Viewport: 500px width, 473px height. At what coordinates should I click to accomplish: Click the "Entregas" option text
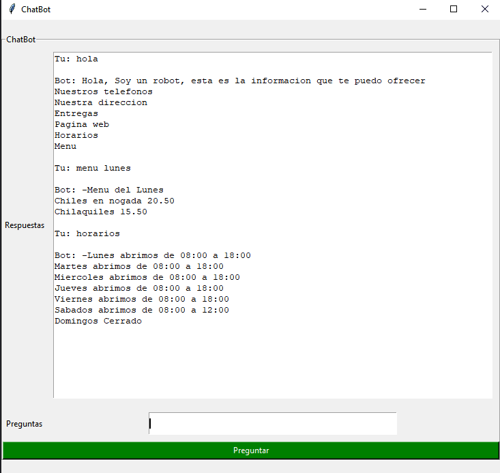tap(76, 113)
